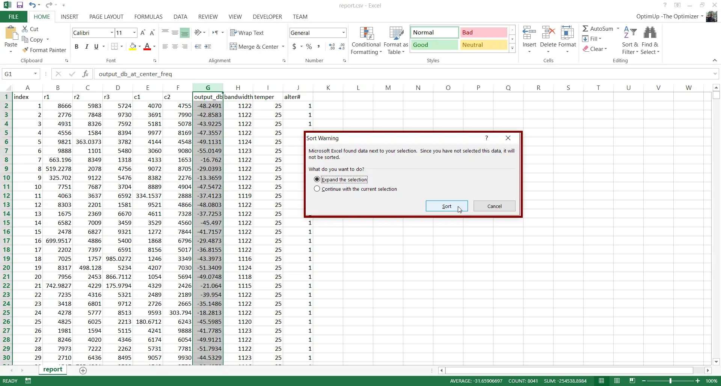This screenshot has width=721, height=386.
Task: Toggle Merge & Center on
Action: [254, 46]
